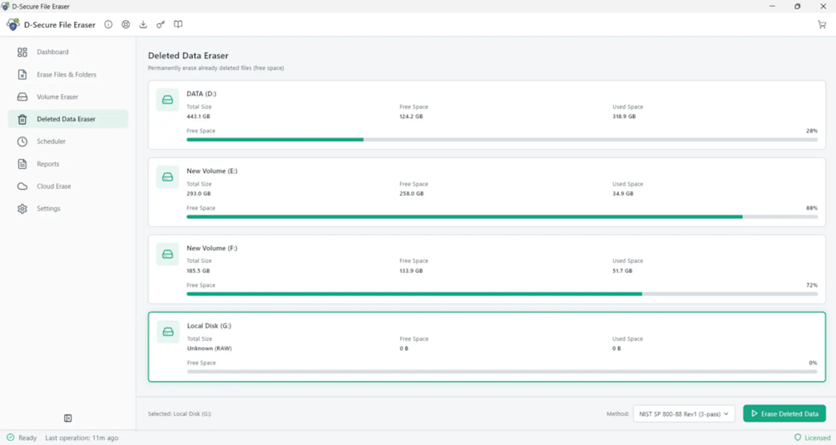
Task: Click the Settings gear icon
Action: coord(22,209)
